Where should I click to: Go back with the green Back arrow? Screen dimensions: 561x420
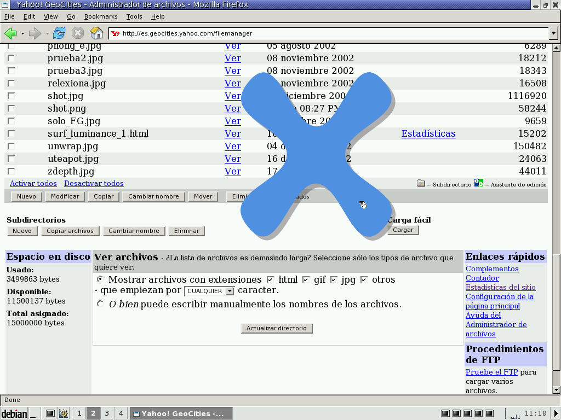tap(11, 33)
